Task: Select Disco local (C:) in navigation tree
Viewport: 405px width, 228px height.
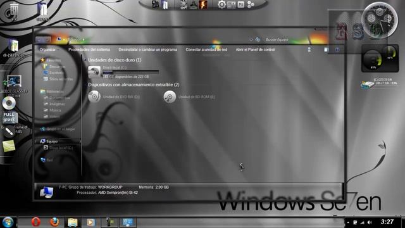Action: point(58,148)
